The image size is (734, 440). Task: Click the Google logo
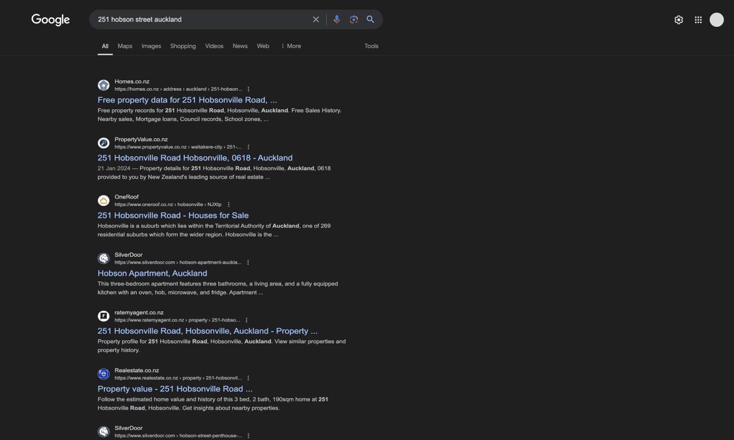click(x=51, y=20)
